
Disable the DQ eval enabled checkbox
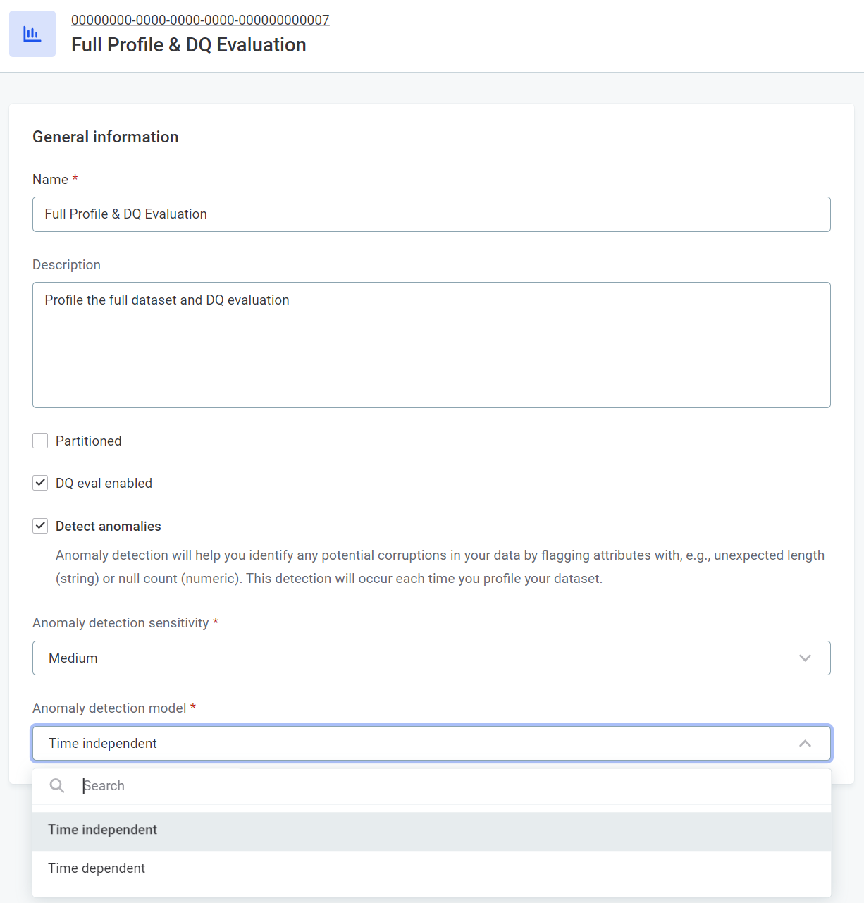coord(40,482)
